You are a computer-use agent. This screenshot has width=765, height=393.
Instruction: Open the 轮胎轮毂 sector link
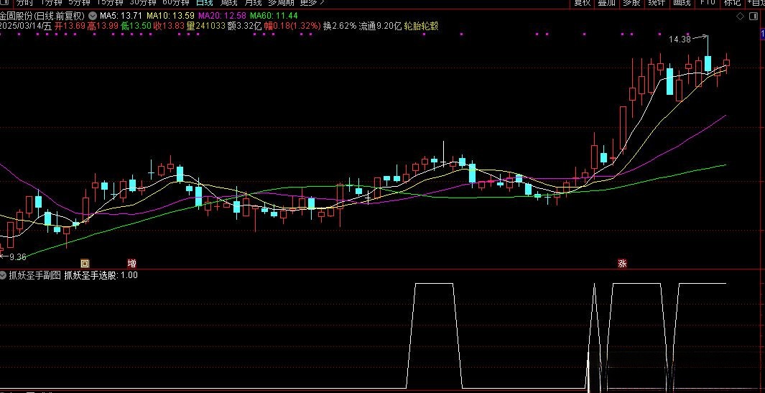(x=422, y=26)
